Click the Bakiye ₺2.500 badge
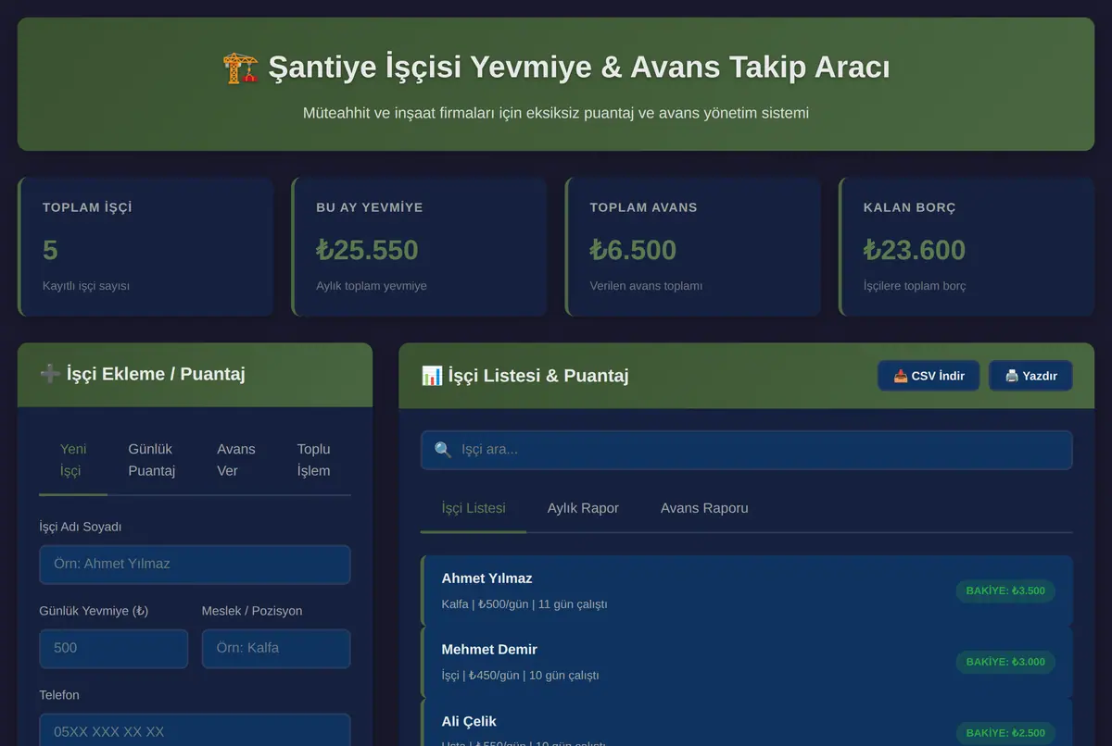1112x746 pixels. click(x=1005, y=733)
